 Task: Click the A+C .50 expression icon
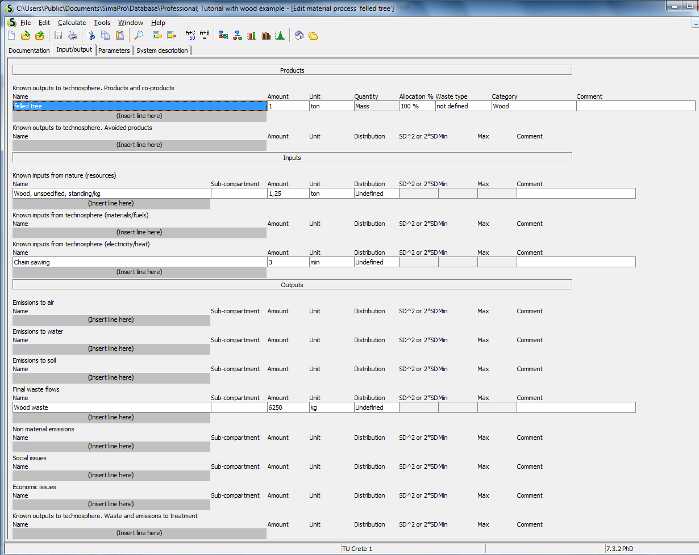190,36
